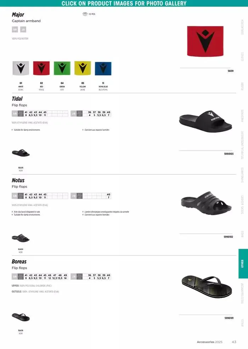Select the red captain armband swatch

41,68
